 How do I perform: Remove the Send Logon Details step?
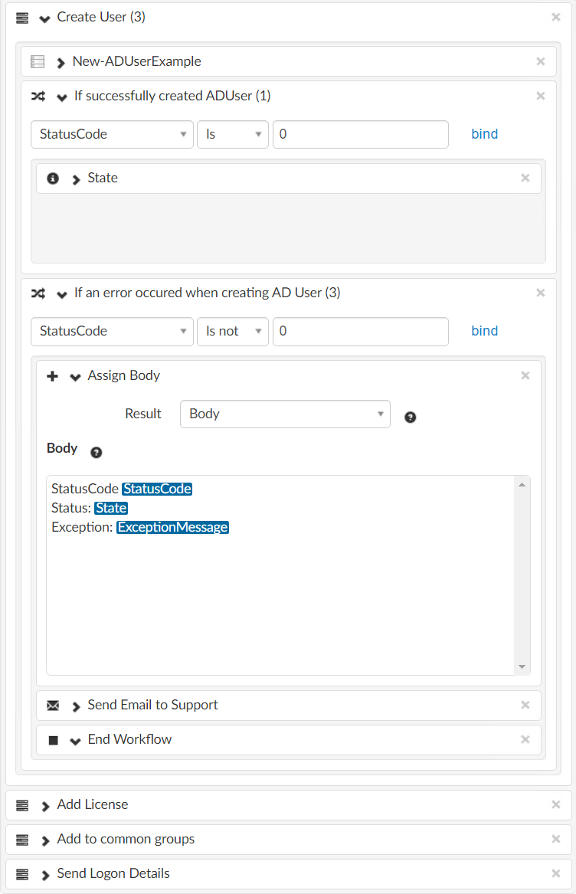point(556,873)
